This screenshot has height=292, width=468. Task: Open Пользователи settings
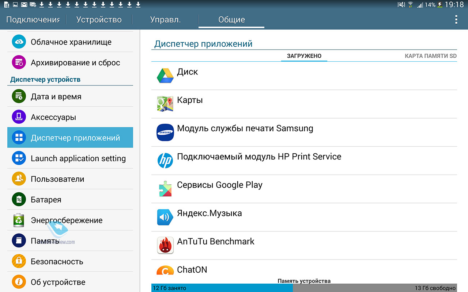[70, 179]
